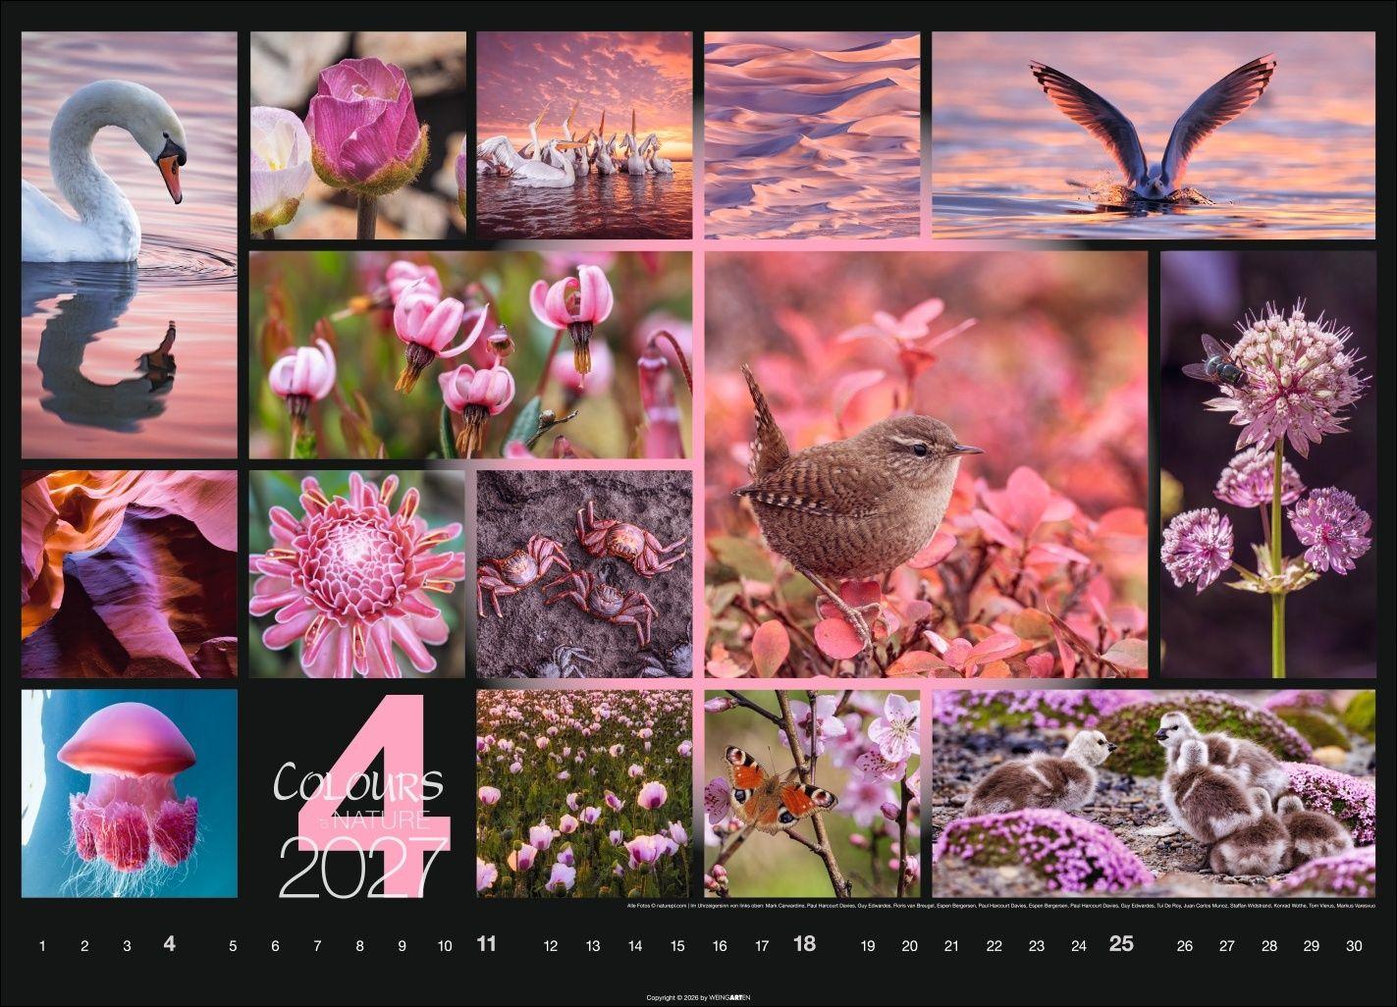Viewport: 1397px width, 1007px height.
Task: Click the bold date 25 in the row
Action: 1121,944
